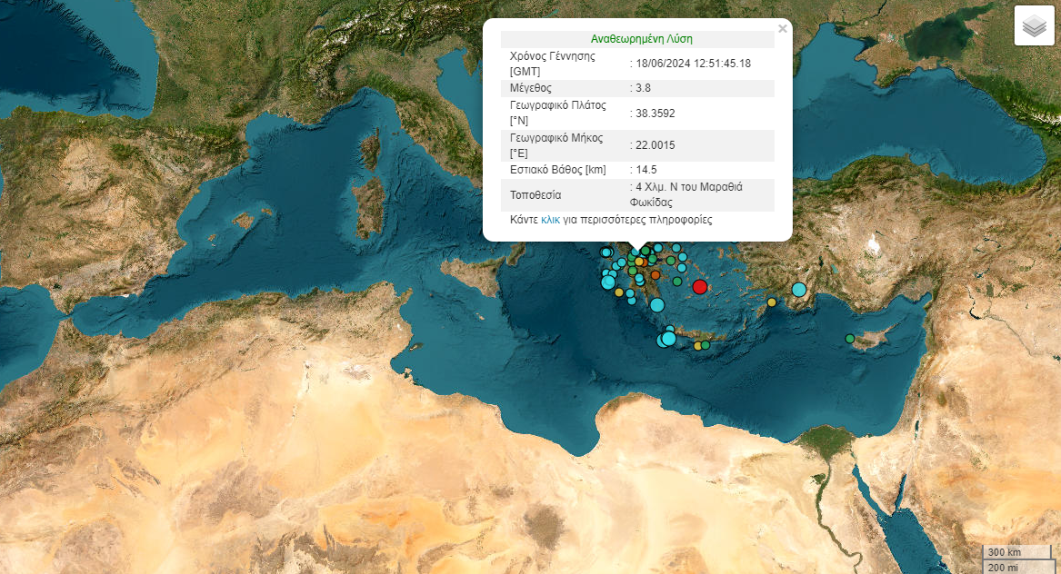Follow the 'κλικ' link for more information

click(x=550, y=220)
